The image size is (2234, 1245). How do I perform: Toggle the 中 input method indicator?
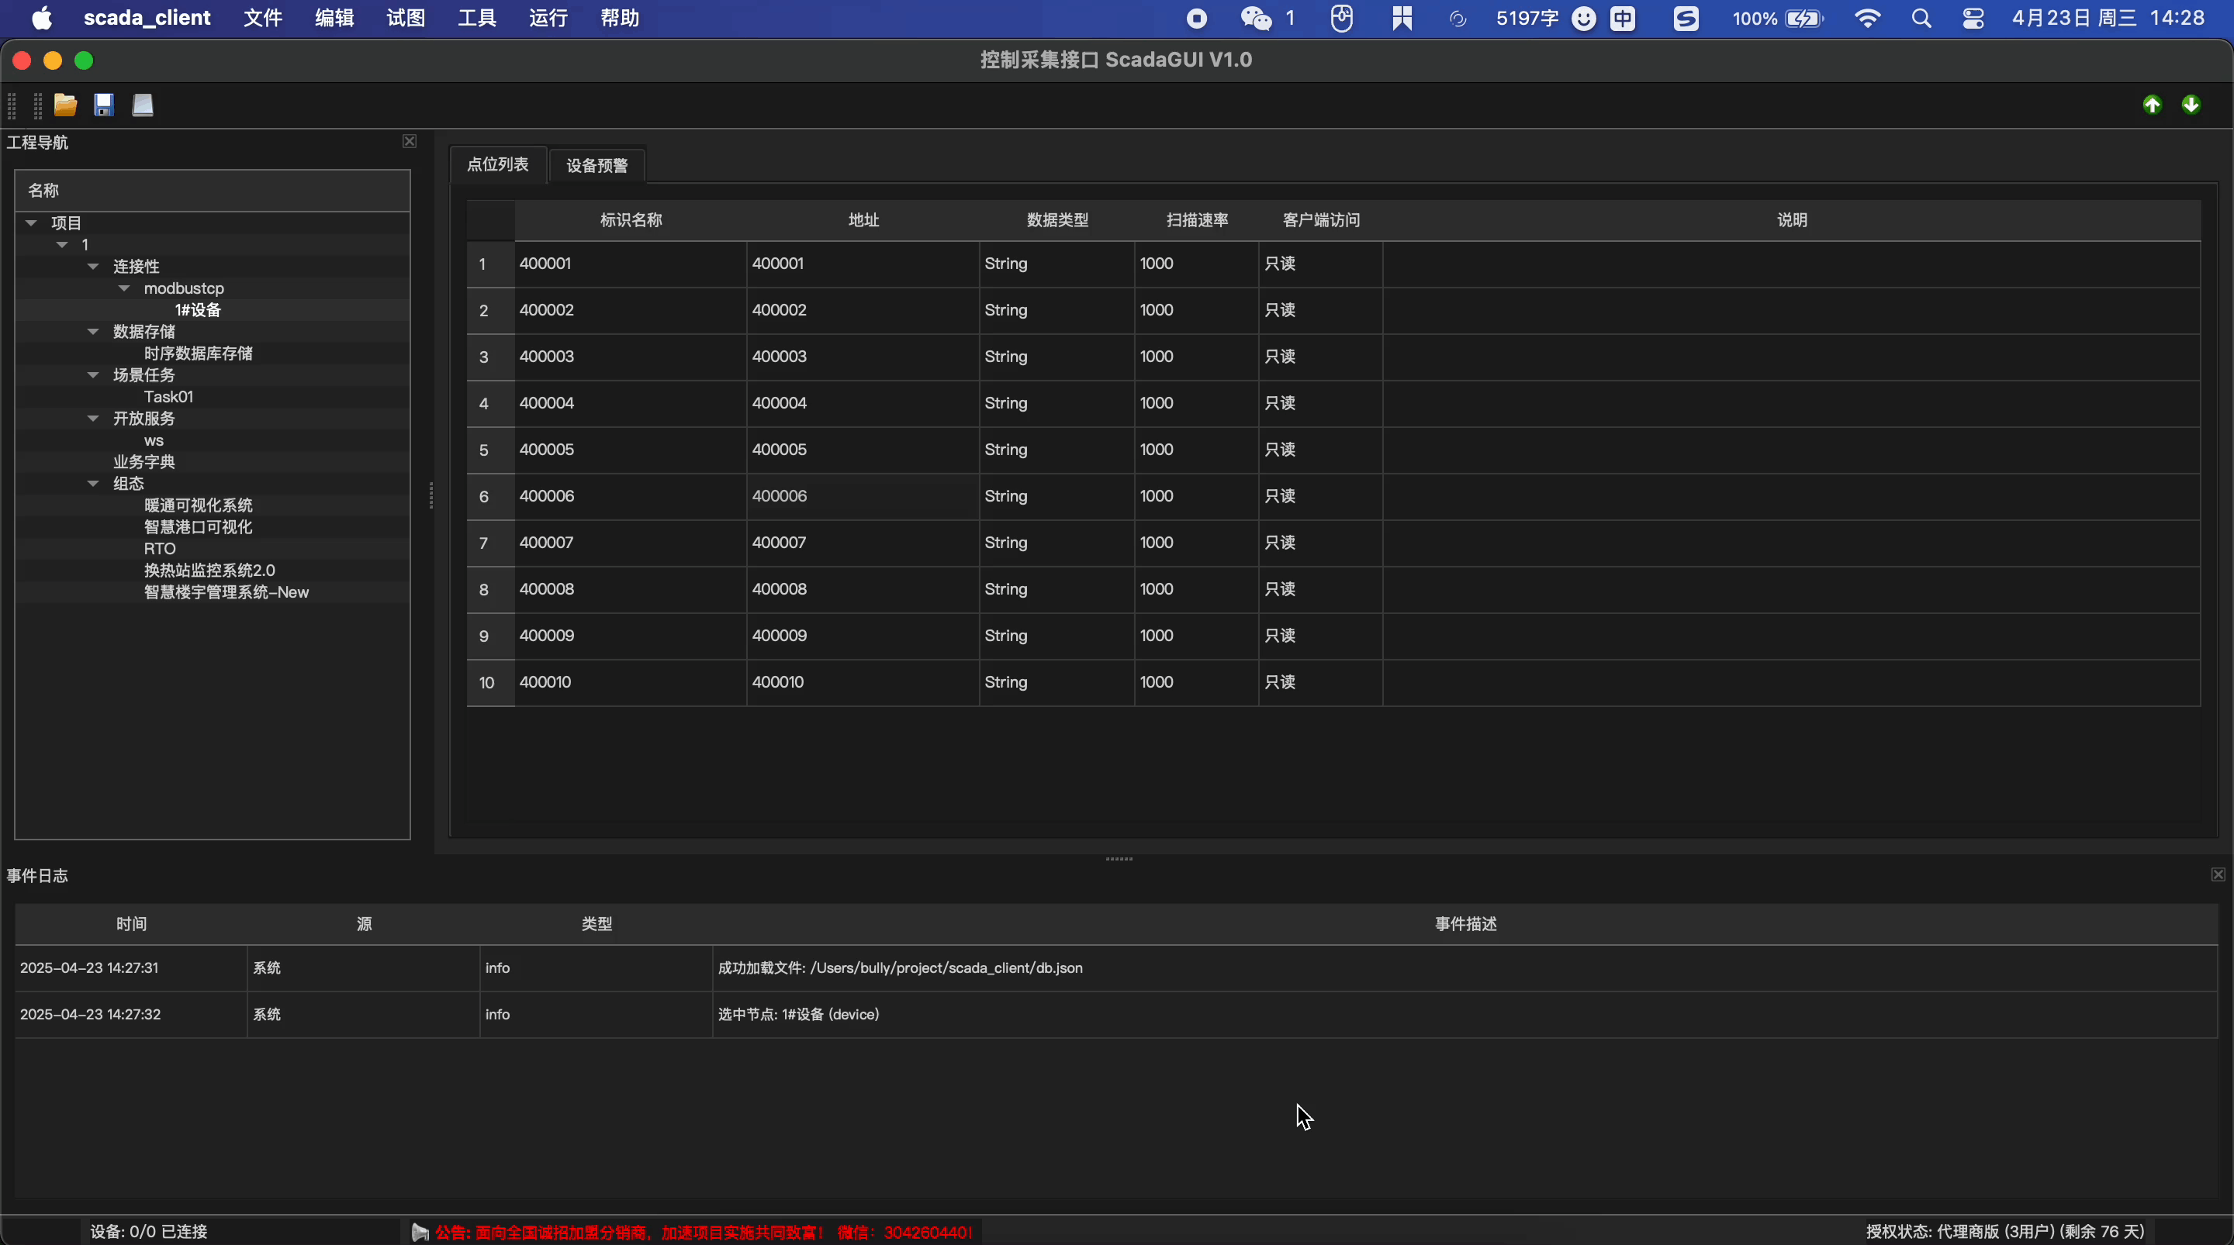coord(1623,18)
